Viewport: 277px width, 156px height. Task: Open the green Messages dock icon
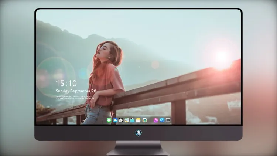pyautogui.click(x=109, y=121)
